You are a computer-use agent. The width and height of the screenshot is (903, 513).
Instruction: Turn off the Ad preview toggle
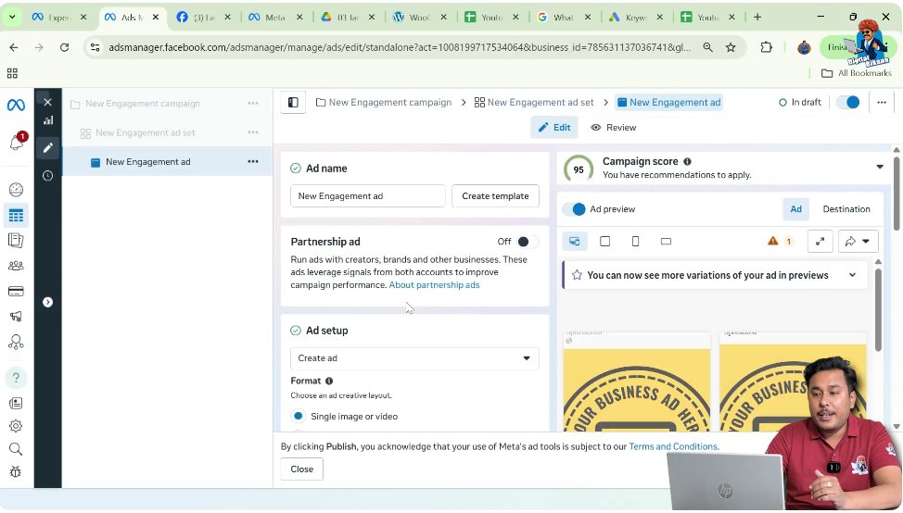576,209
